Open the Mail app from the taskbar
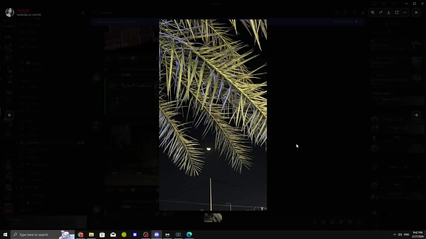 tap(113, 235)
